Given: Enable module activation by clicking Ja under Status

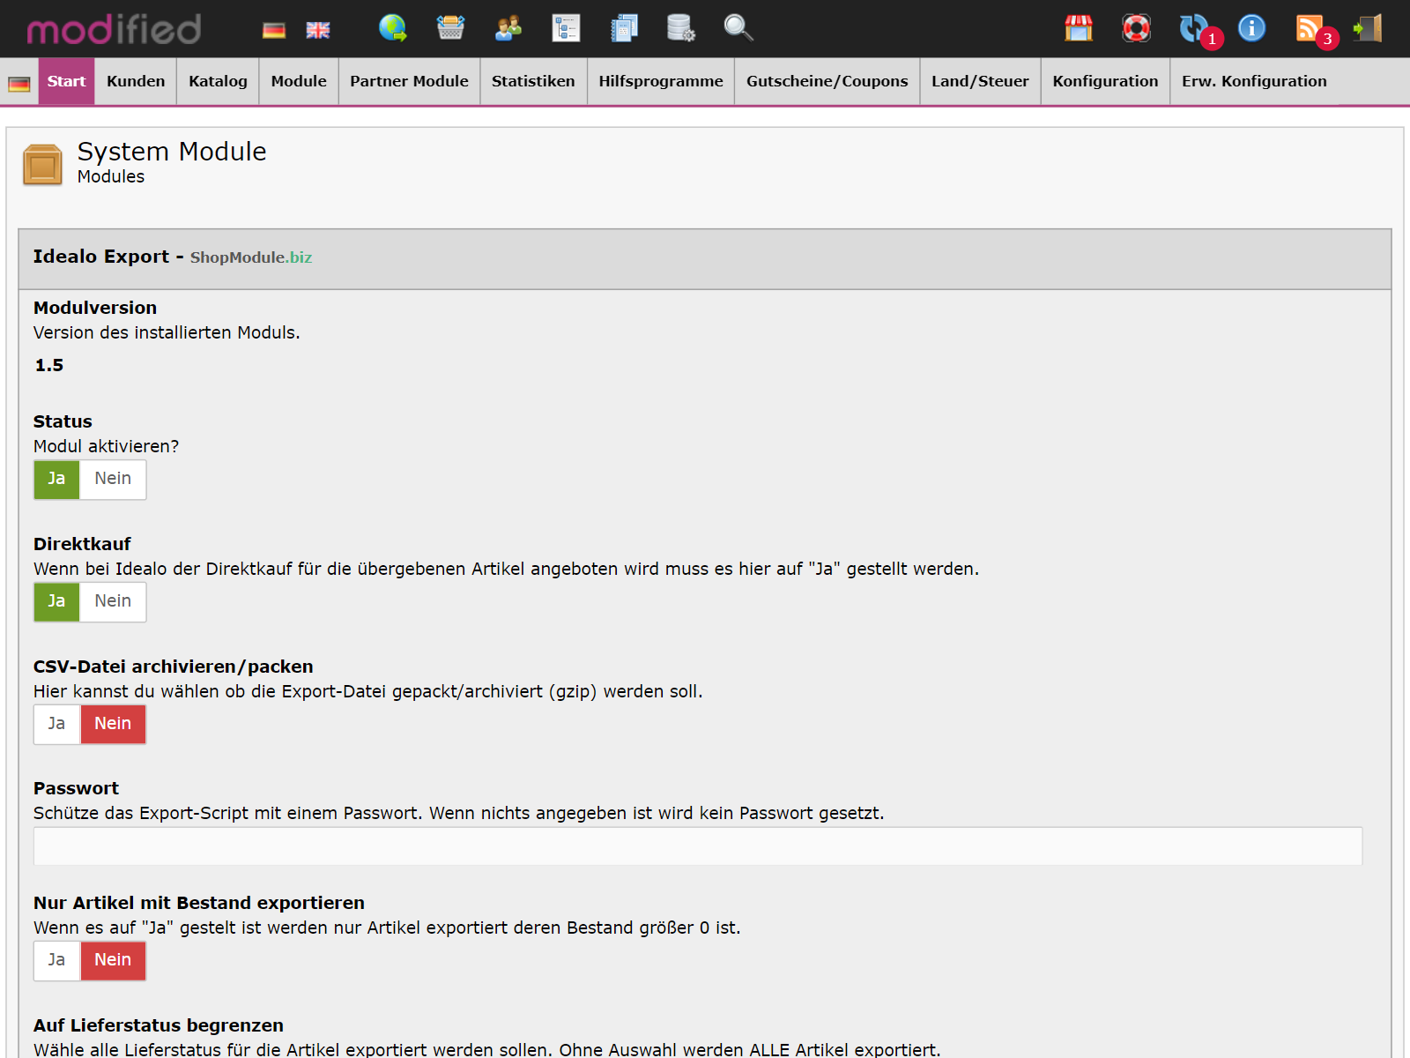Looking at the screenshot, I should pyautogui.click(x=56, y=479).
